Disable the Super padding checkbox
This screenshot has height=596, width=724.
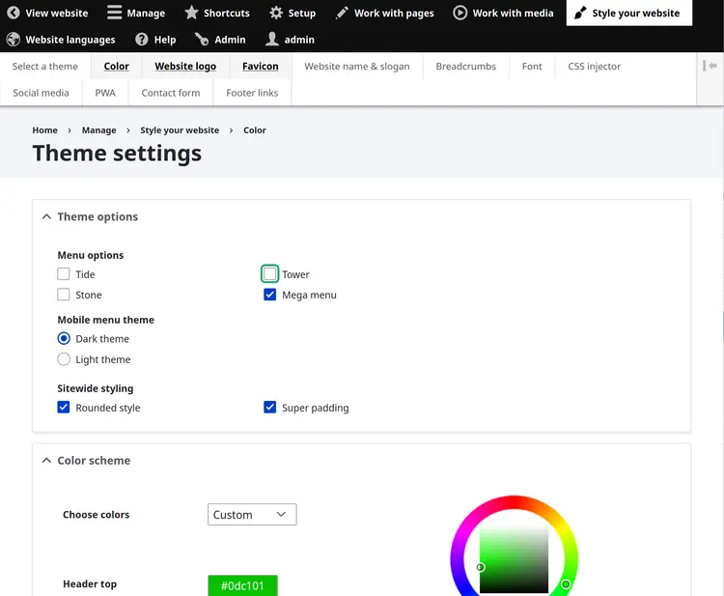click(x=269, y=408)
